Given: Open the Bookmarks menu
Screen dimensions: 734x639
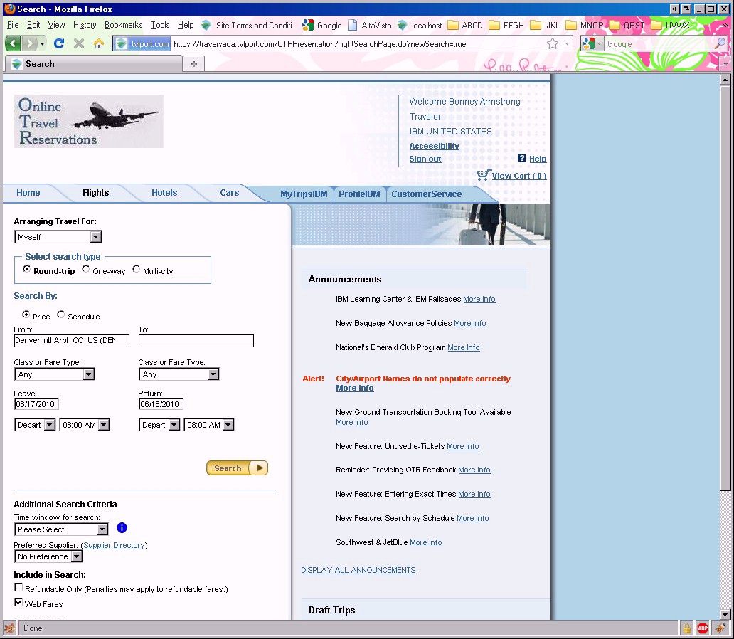Looking at the screenshot, I should [123, 25].
